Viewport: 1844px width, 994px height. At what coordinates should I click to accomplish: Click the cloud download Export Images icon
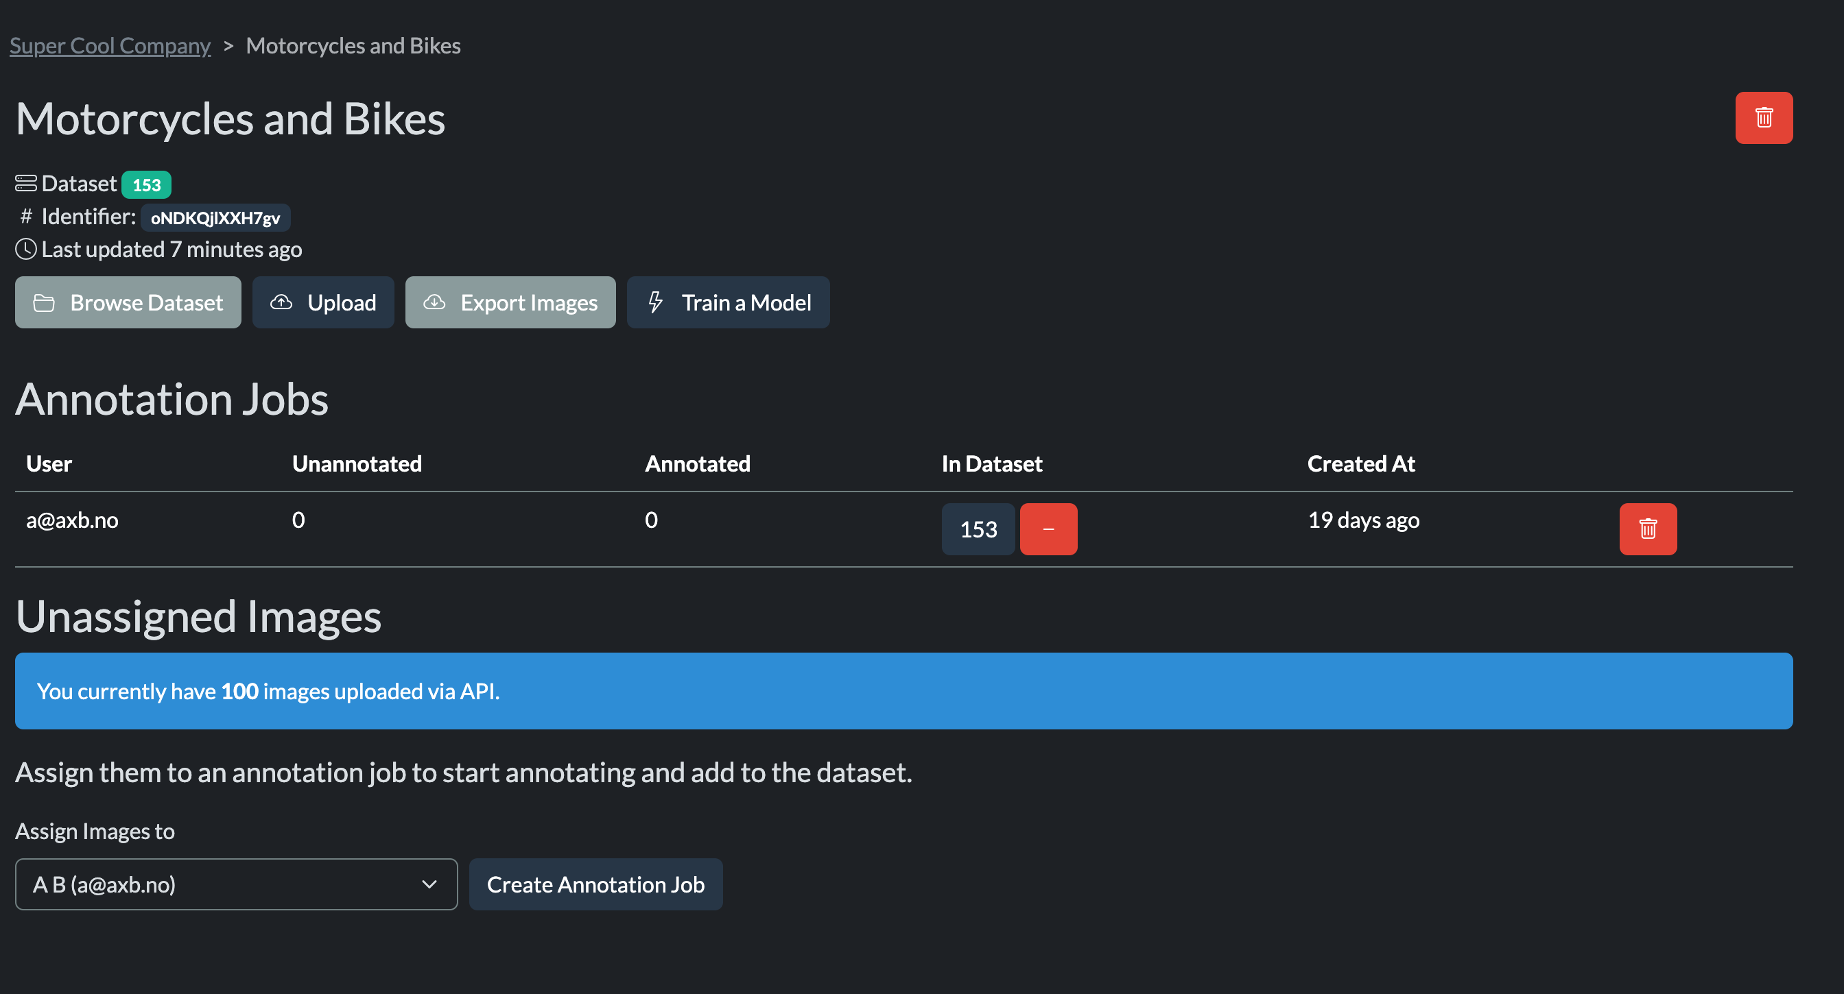(434, 302)
